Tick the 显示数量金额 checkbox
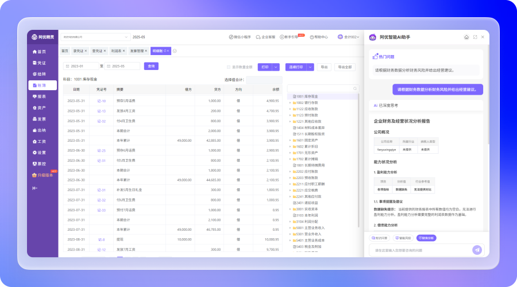 [228, 67]
